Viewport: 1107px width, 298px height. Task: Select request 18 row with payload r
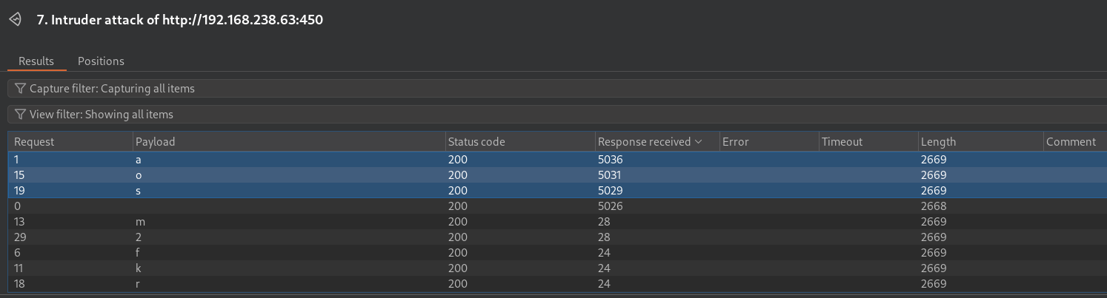point(557,284)
